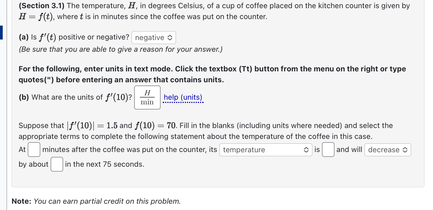Click the chevron on the decrease selector

[x=405, y=150]
